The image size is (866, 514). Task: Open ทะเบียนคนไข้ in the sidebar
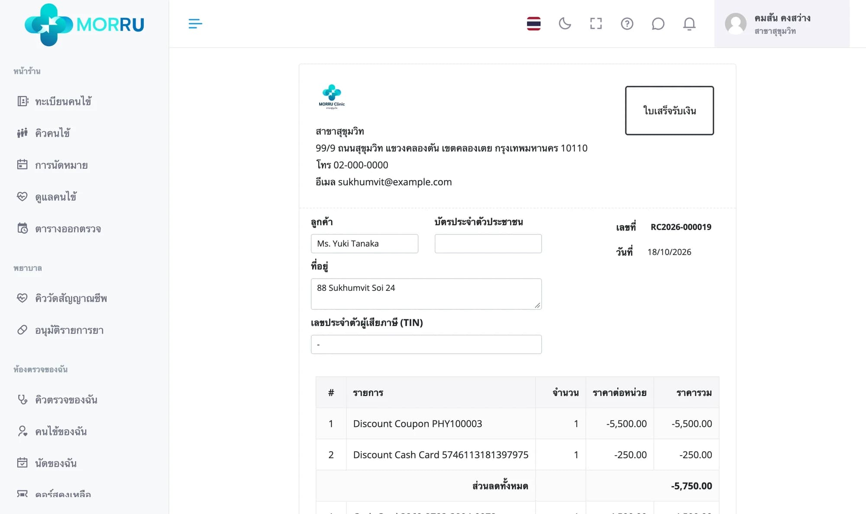(63, 101)
